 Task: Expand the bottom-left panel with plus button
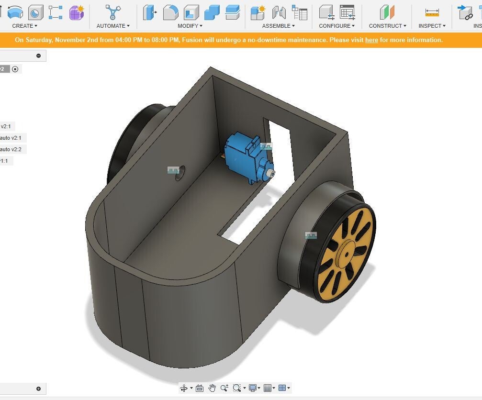tap(39, 389)
